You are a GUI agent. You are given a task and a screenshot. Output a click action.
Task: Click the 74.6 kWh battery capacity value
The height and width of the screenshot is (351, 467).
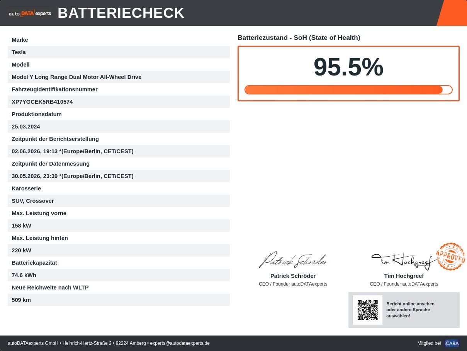(x=24, y=275)
